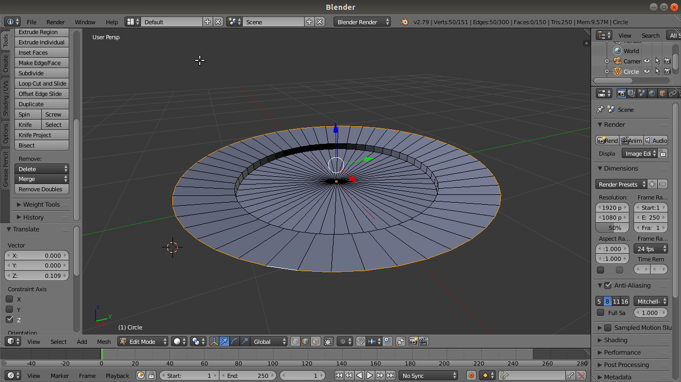Open the Object properties cube icon
This screenshot has width=681, height=382.
[662, 93]
